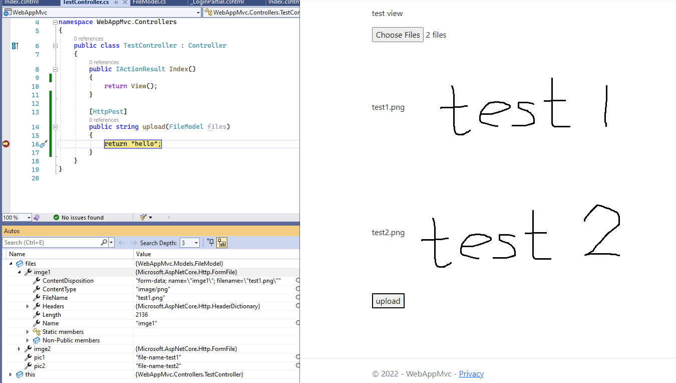
Task: Click the upload button on the web page
Action: coord(388,301)
